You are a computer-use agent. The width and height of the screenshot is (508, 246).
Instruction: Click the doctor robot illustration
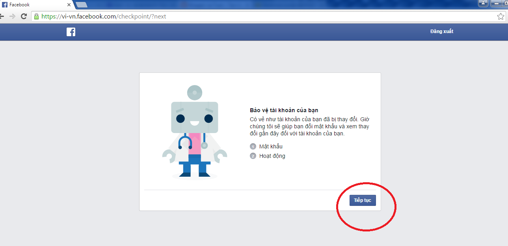tap(195, 131)
